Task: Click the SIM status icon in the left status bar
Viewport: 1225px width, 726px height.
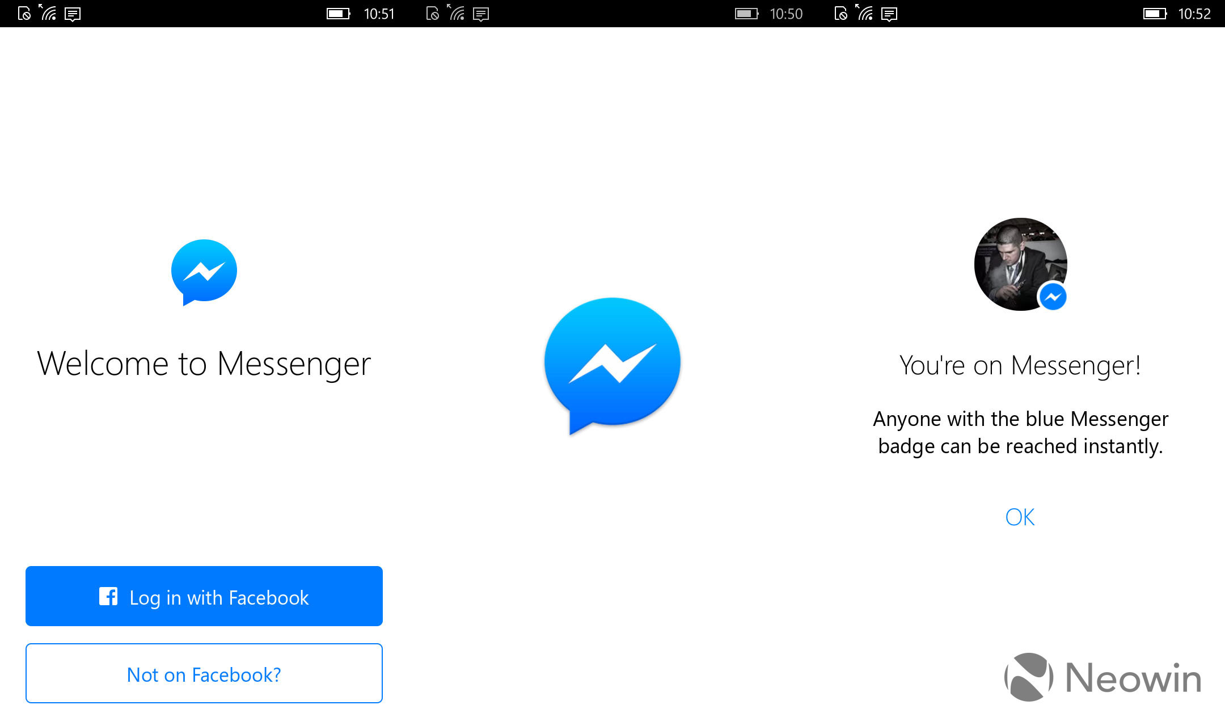Action: (x=24, y=14)
